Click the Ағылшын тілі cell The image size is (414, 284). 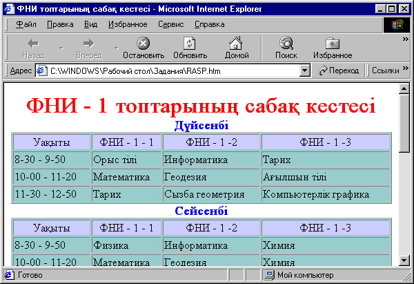[326, 177]
